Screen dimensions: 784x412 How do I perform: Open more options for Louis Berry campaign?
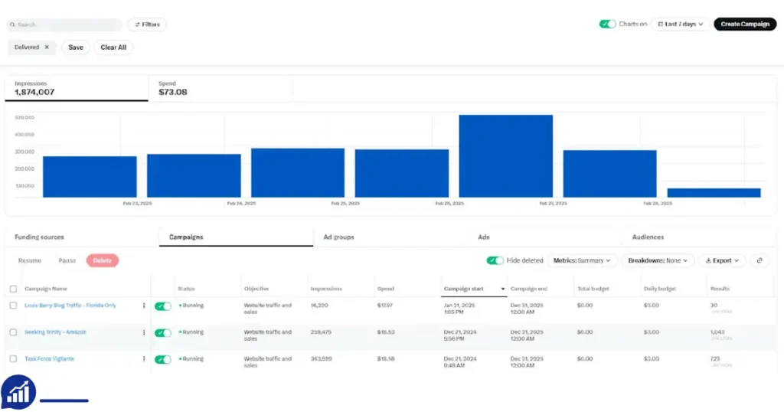click(144, 306)
